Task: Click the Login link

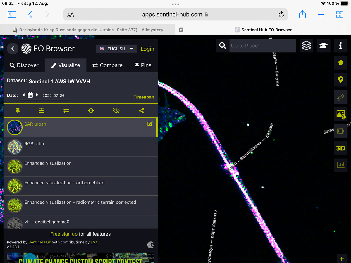Action: pos(147,49)
